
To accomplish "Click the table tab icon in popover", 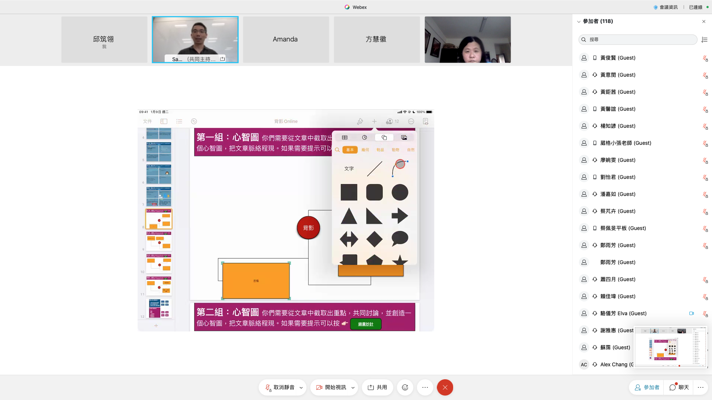I will (345, 137).
